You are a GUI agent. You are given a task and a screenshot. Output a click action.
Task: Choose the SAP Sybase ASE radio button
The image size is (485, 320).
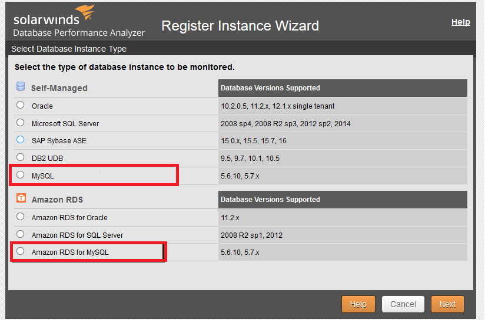coord(21,140)
